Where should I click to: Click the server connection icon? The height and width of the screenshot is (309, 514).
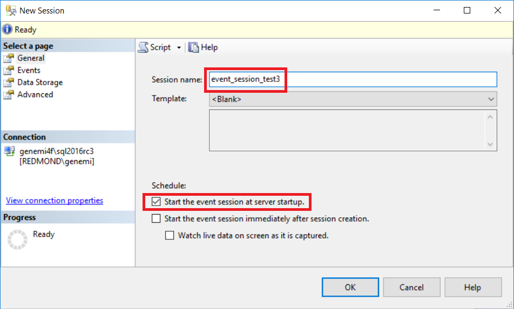click(x=10, y=151)
